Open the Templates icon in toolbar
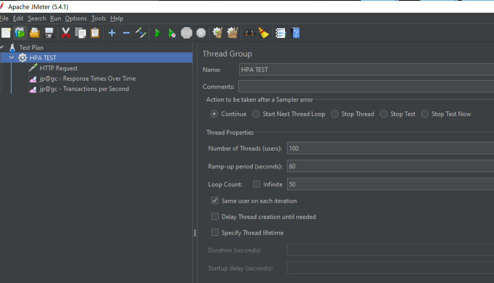Viewport: 494px width, 283px height. [20, 33]
